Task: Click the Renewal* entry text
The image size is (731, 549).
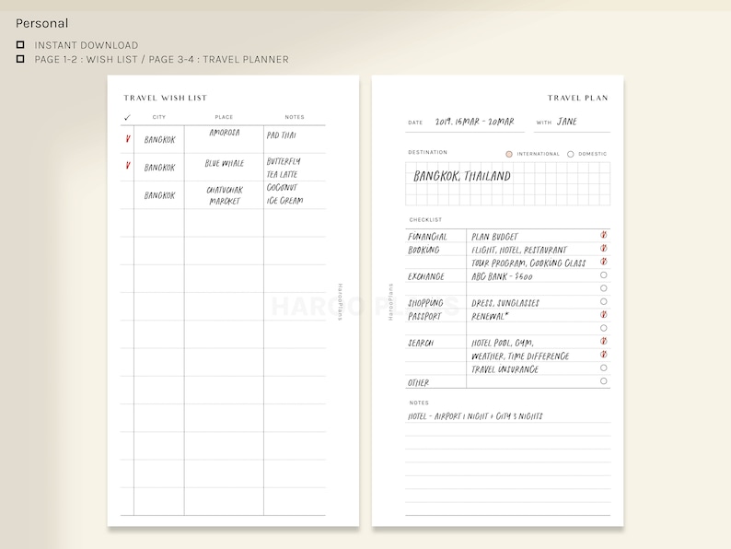Action: pos(490,316)
